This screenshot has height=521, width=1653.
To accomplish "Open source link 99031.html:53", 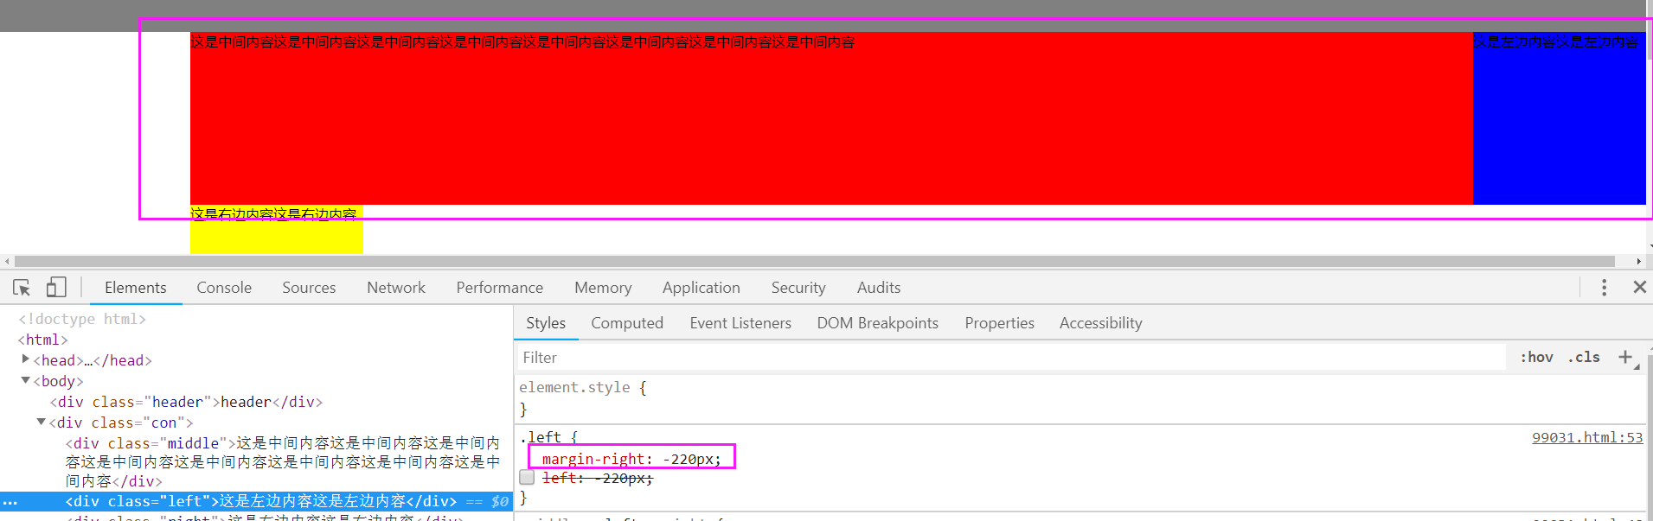I will [1587, 438].
